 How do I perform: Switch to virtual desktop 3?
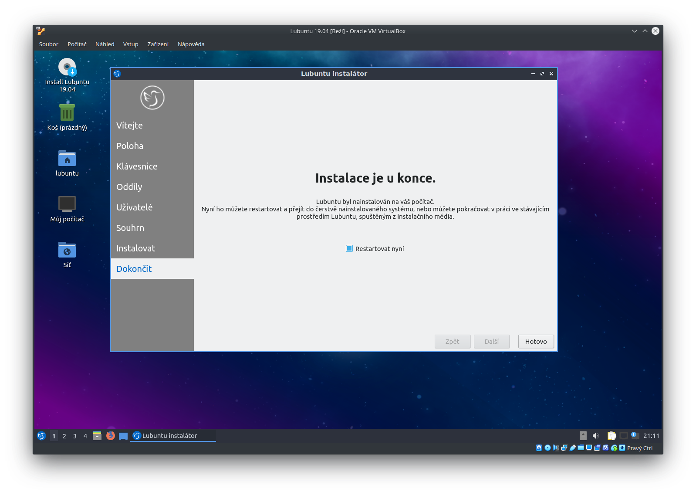point(75,436)
